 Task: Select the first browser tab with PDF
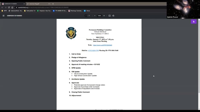coord(13,4)
